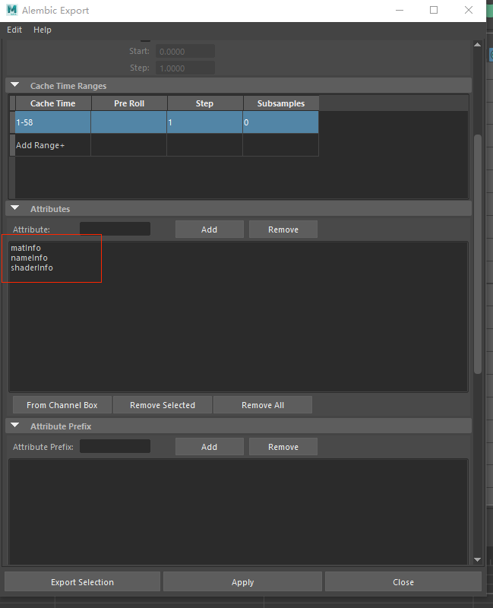Screen dimensions: 493x608
Task: Focus the Attribute text input field
Action: pos(115,229)
